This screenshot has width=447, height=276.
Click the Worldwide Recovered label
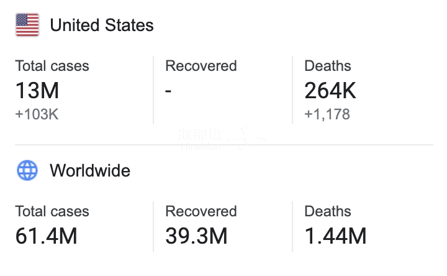[x=201, y=211]
